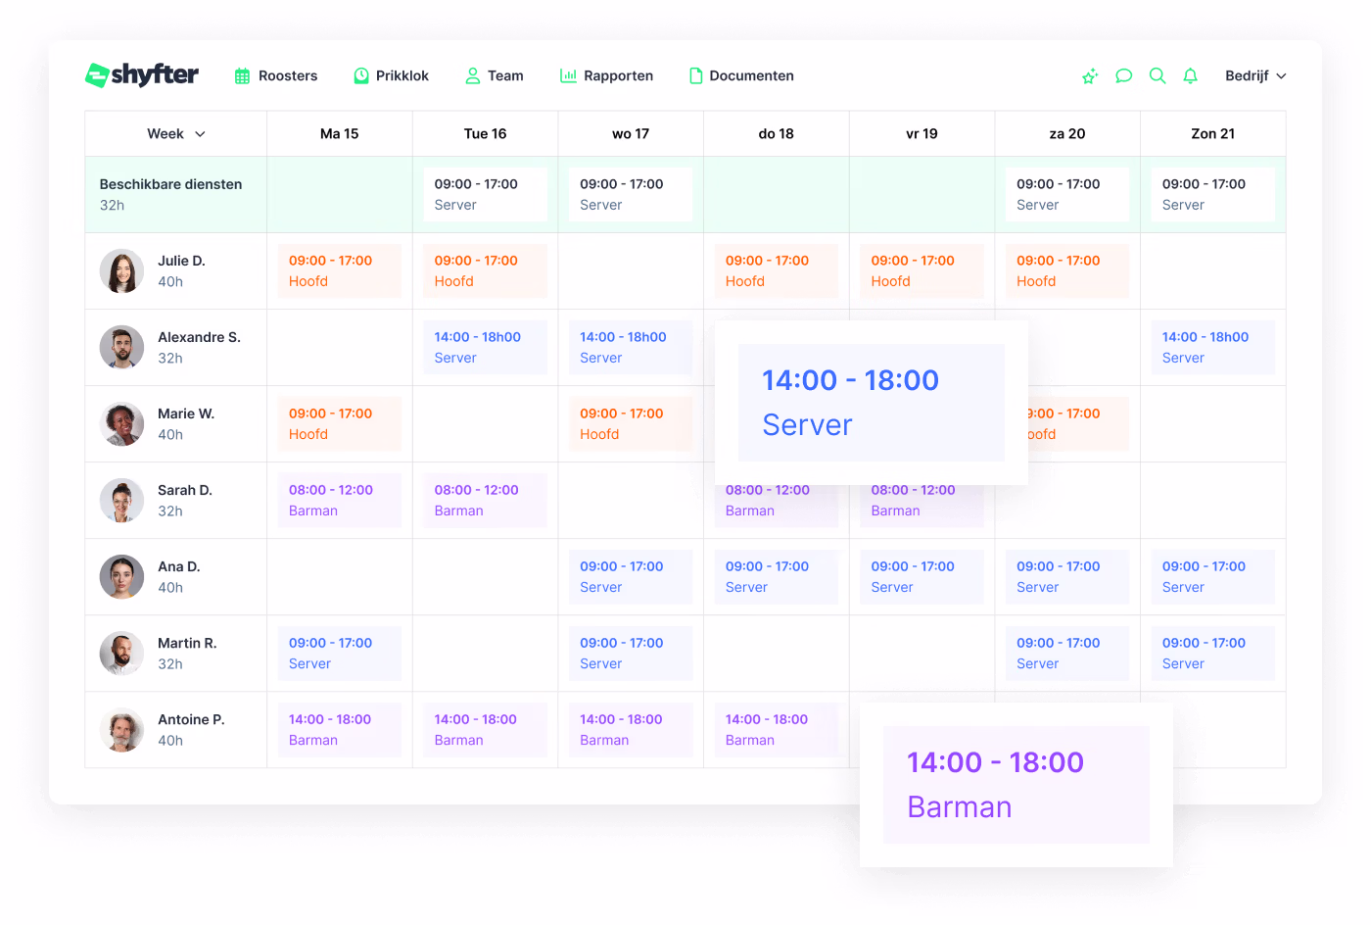
Task: Open the Bedrijf dropdown
Action: (x=1255, y=75)
